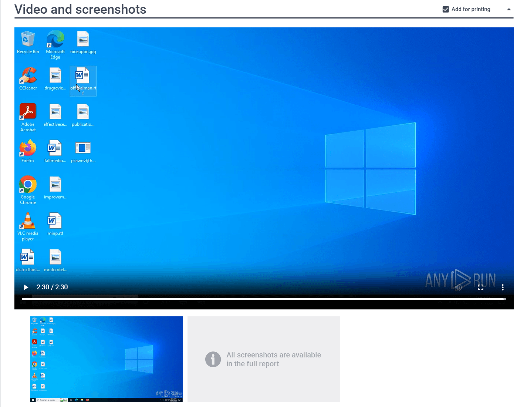Select the Recycle Bin desktop icon
This screenshot has width=527, height=407.
point(28,43)
